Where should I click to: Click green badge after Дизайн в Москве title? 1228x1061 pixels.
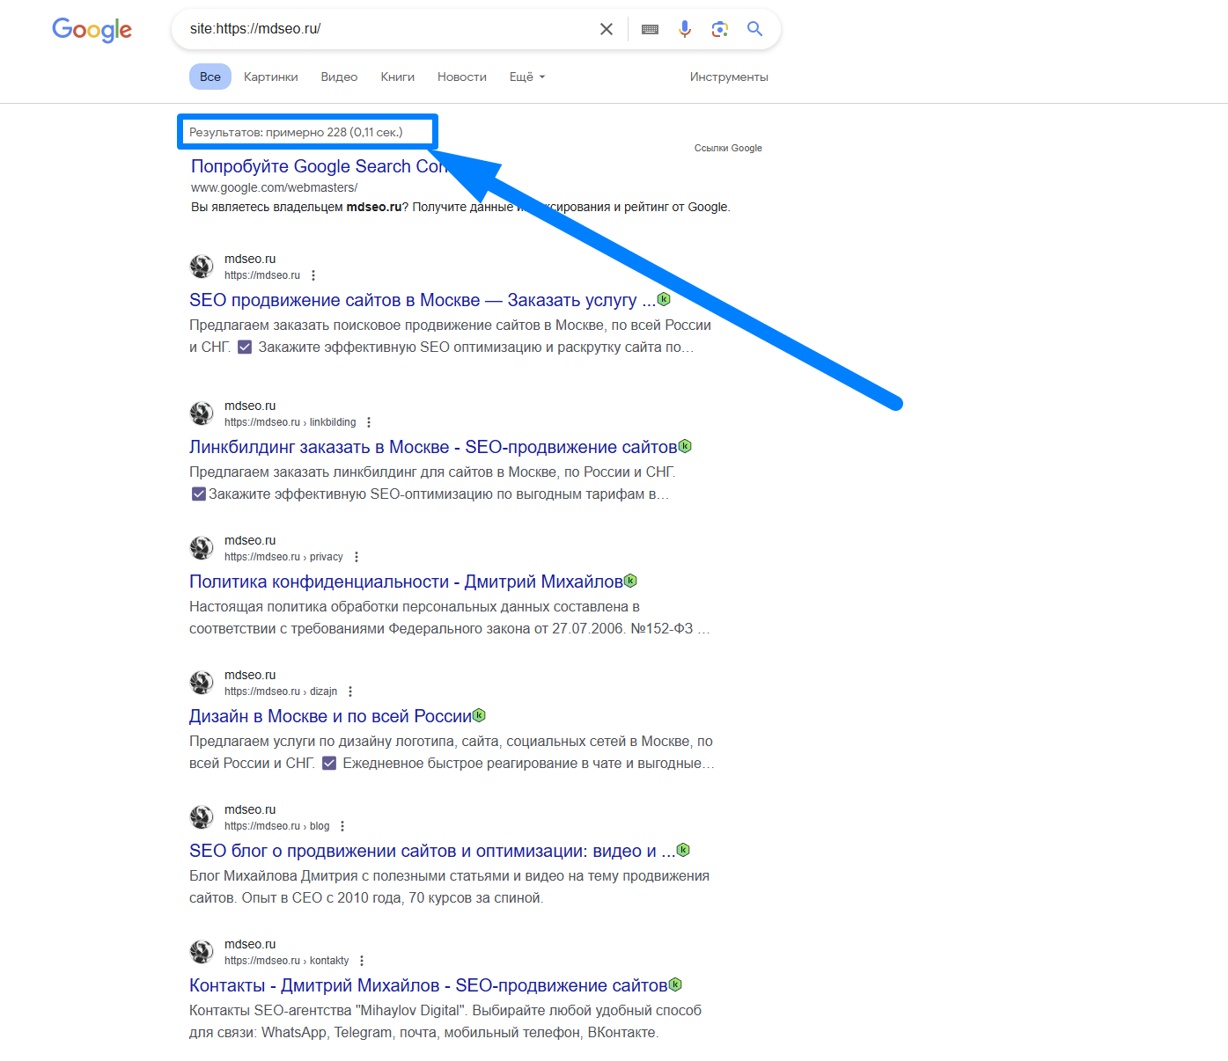pyautogui.click(x=480, y=715)
